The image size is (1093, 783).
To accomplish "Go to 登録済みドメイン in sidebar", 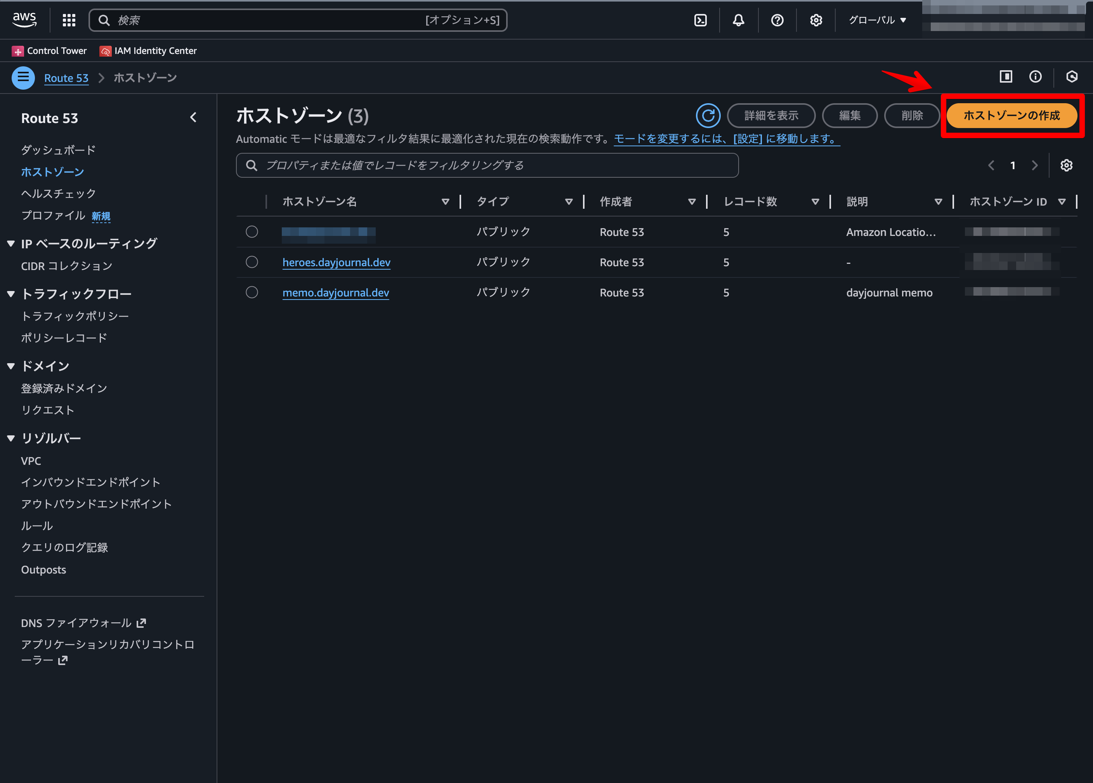I will click(x=64, y=388).
